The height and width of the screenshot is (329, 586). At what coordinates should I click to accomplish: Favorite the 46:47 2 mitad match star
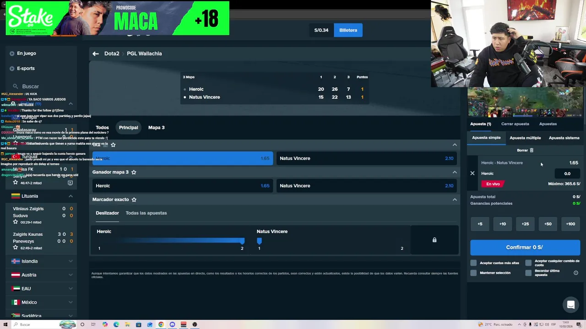point(16,183)
